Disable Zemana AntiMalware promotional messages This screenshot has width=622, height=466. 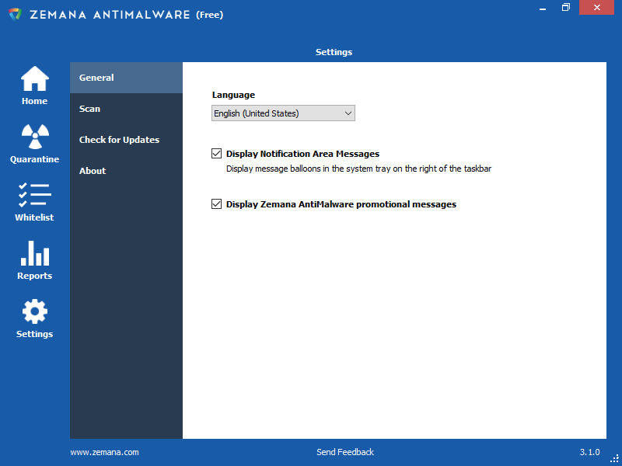(x=216, y=204)
